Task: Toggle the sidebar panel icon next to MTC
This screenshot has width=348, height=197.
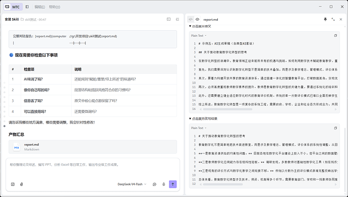Action: click(27, 7)
